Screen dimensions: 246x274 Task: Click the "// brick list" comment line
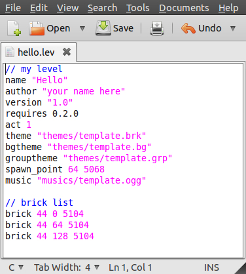click(39, 203)
